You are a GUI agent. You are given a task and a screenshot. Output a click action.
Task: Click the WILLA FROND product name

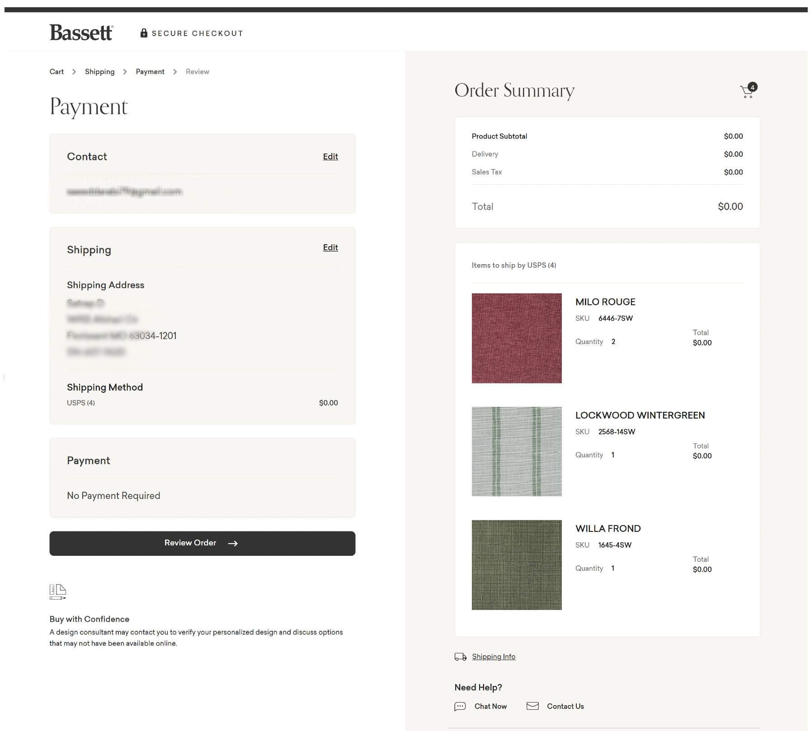(x=608, y=529)
